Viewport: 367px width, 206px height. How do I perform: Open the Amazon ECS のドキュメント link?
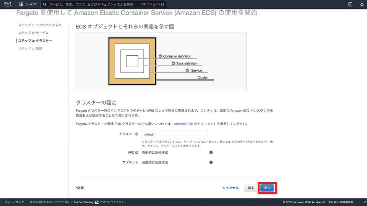[x=195, y=124]
